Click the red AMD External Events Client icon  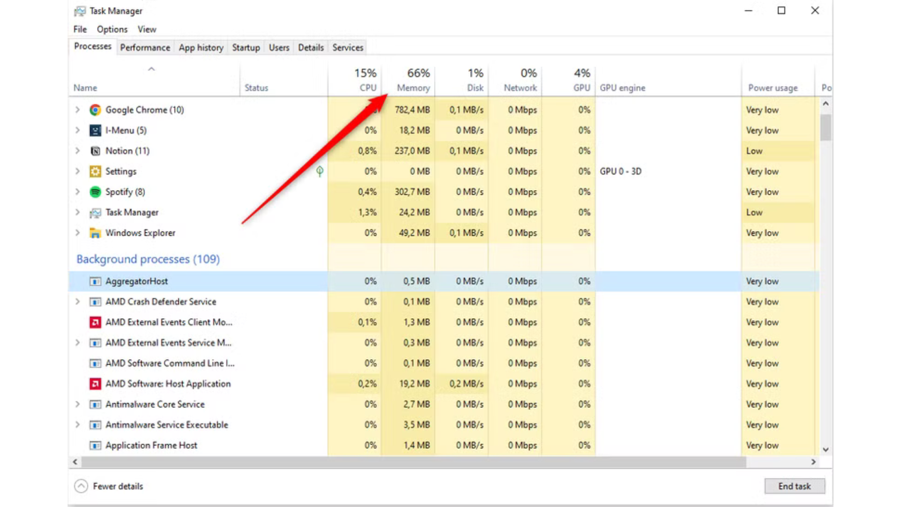pos(95,323)
